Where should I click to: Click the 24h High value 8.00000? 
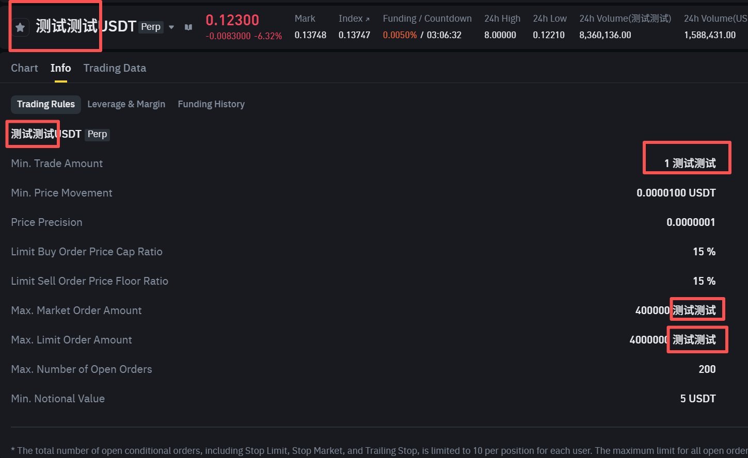(500, 35)
